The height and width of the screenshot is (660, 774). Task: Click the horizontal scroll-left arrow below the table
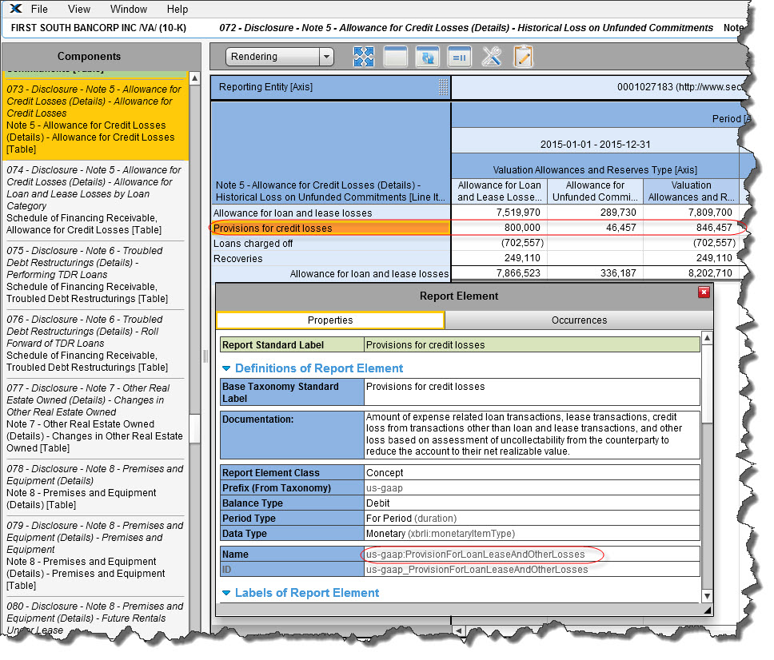point(459,630)
